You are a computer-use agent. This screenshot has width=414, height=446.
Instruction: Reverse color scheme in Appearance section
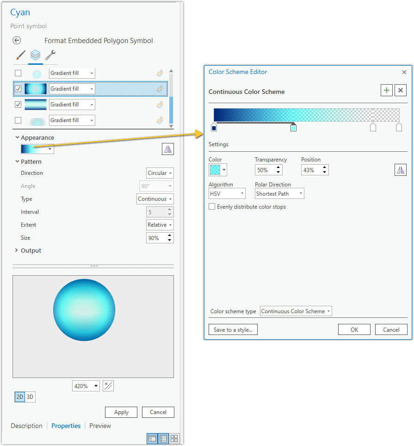[x=168, y=149]
